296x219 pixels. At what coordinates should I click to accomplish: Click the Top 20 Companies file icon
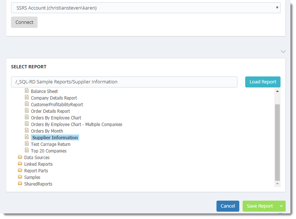27,150
